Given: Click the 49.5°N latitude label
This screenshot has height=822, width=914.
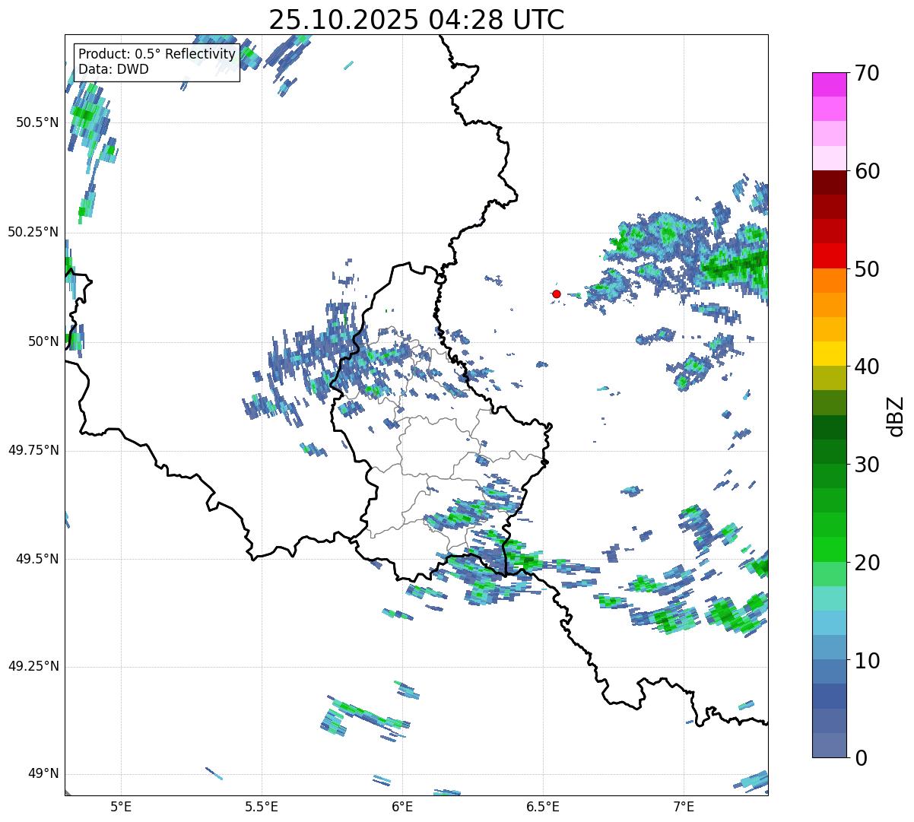Looking at the screenshot, I should coord(37,559).
